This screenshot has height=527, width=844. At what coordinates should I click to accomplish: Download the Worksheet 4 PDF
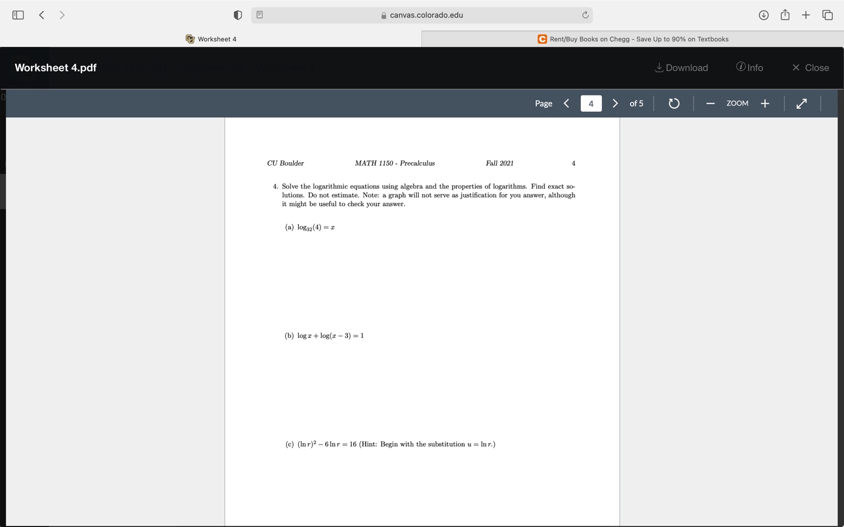pyautogui.click(x=681, y=67)
